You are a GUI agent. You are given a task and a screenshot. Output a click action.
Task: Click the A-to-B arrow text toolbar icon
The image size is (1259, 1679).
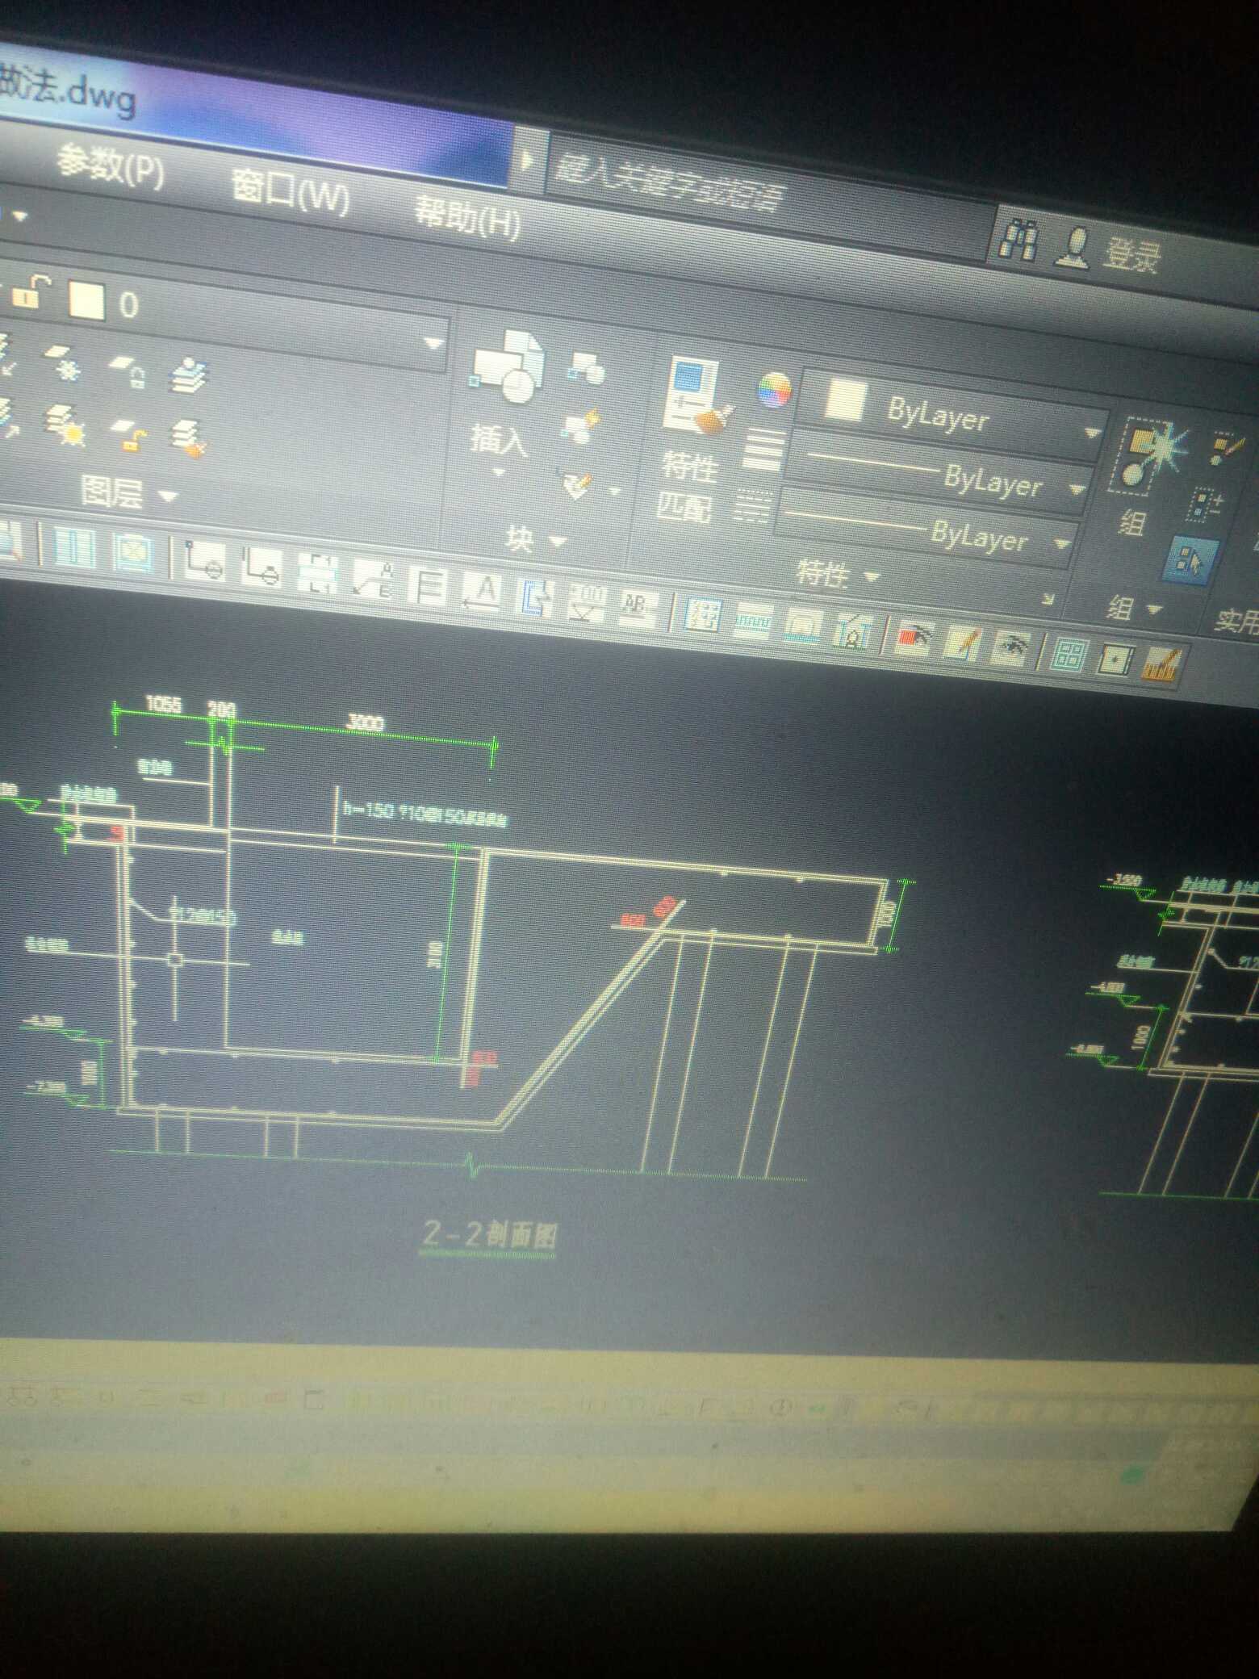coord(374,578)
